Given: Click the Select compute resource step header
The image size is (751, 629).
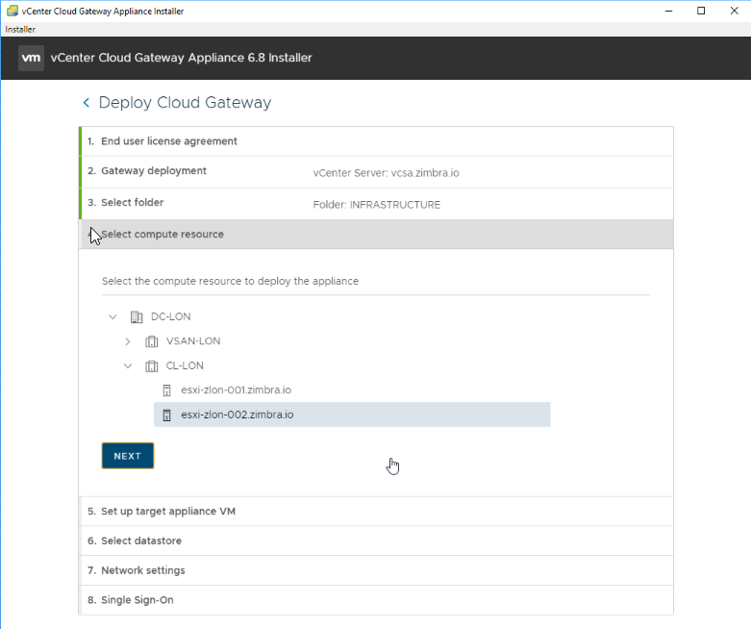Looking at the screenshot, I should (x=376, y=235).
